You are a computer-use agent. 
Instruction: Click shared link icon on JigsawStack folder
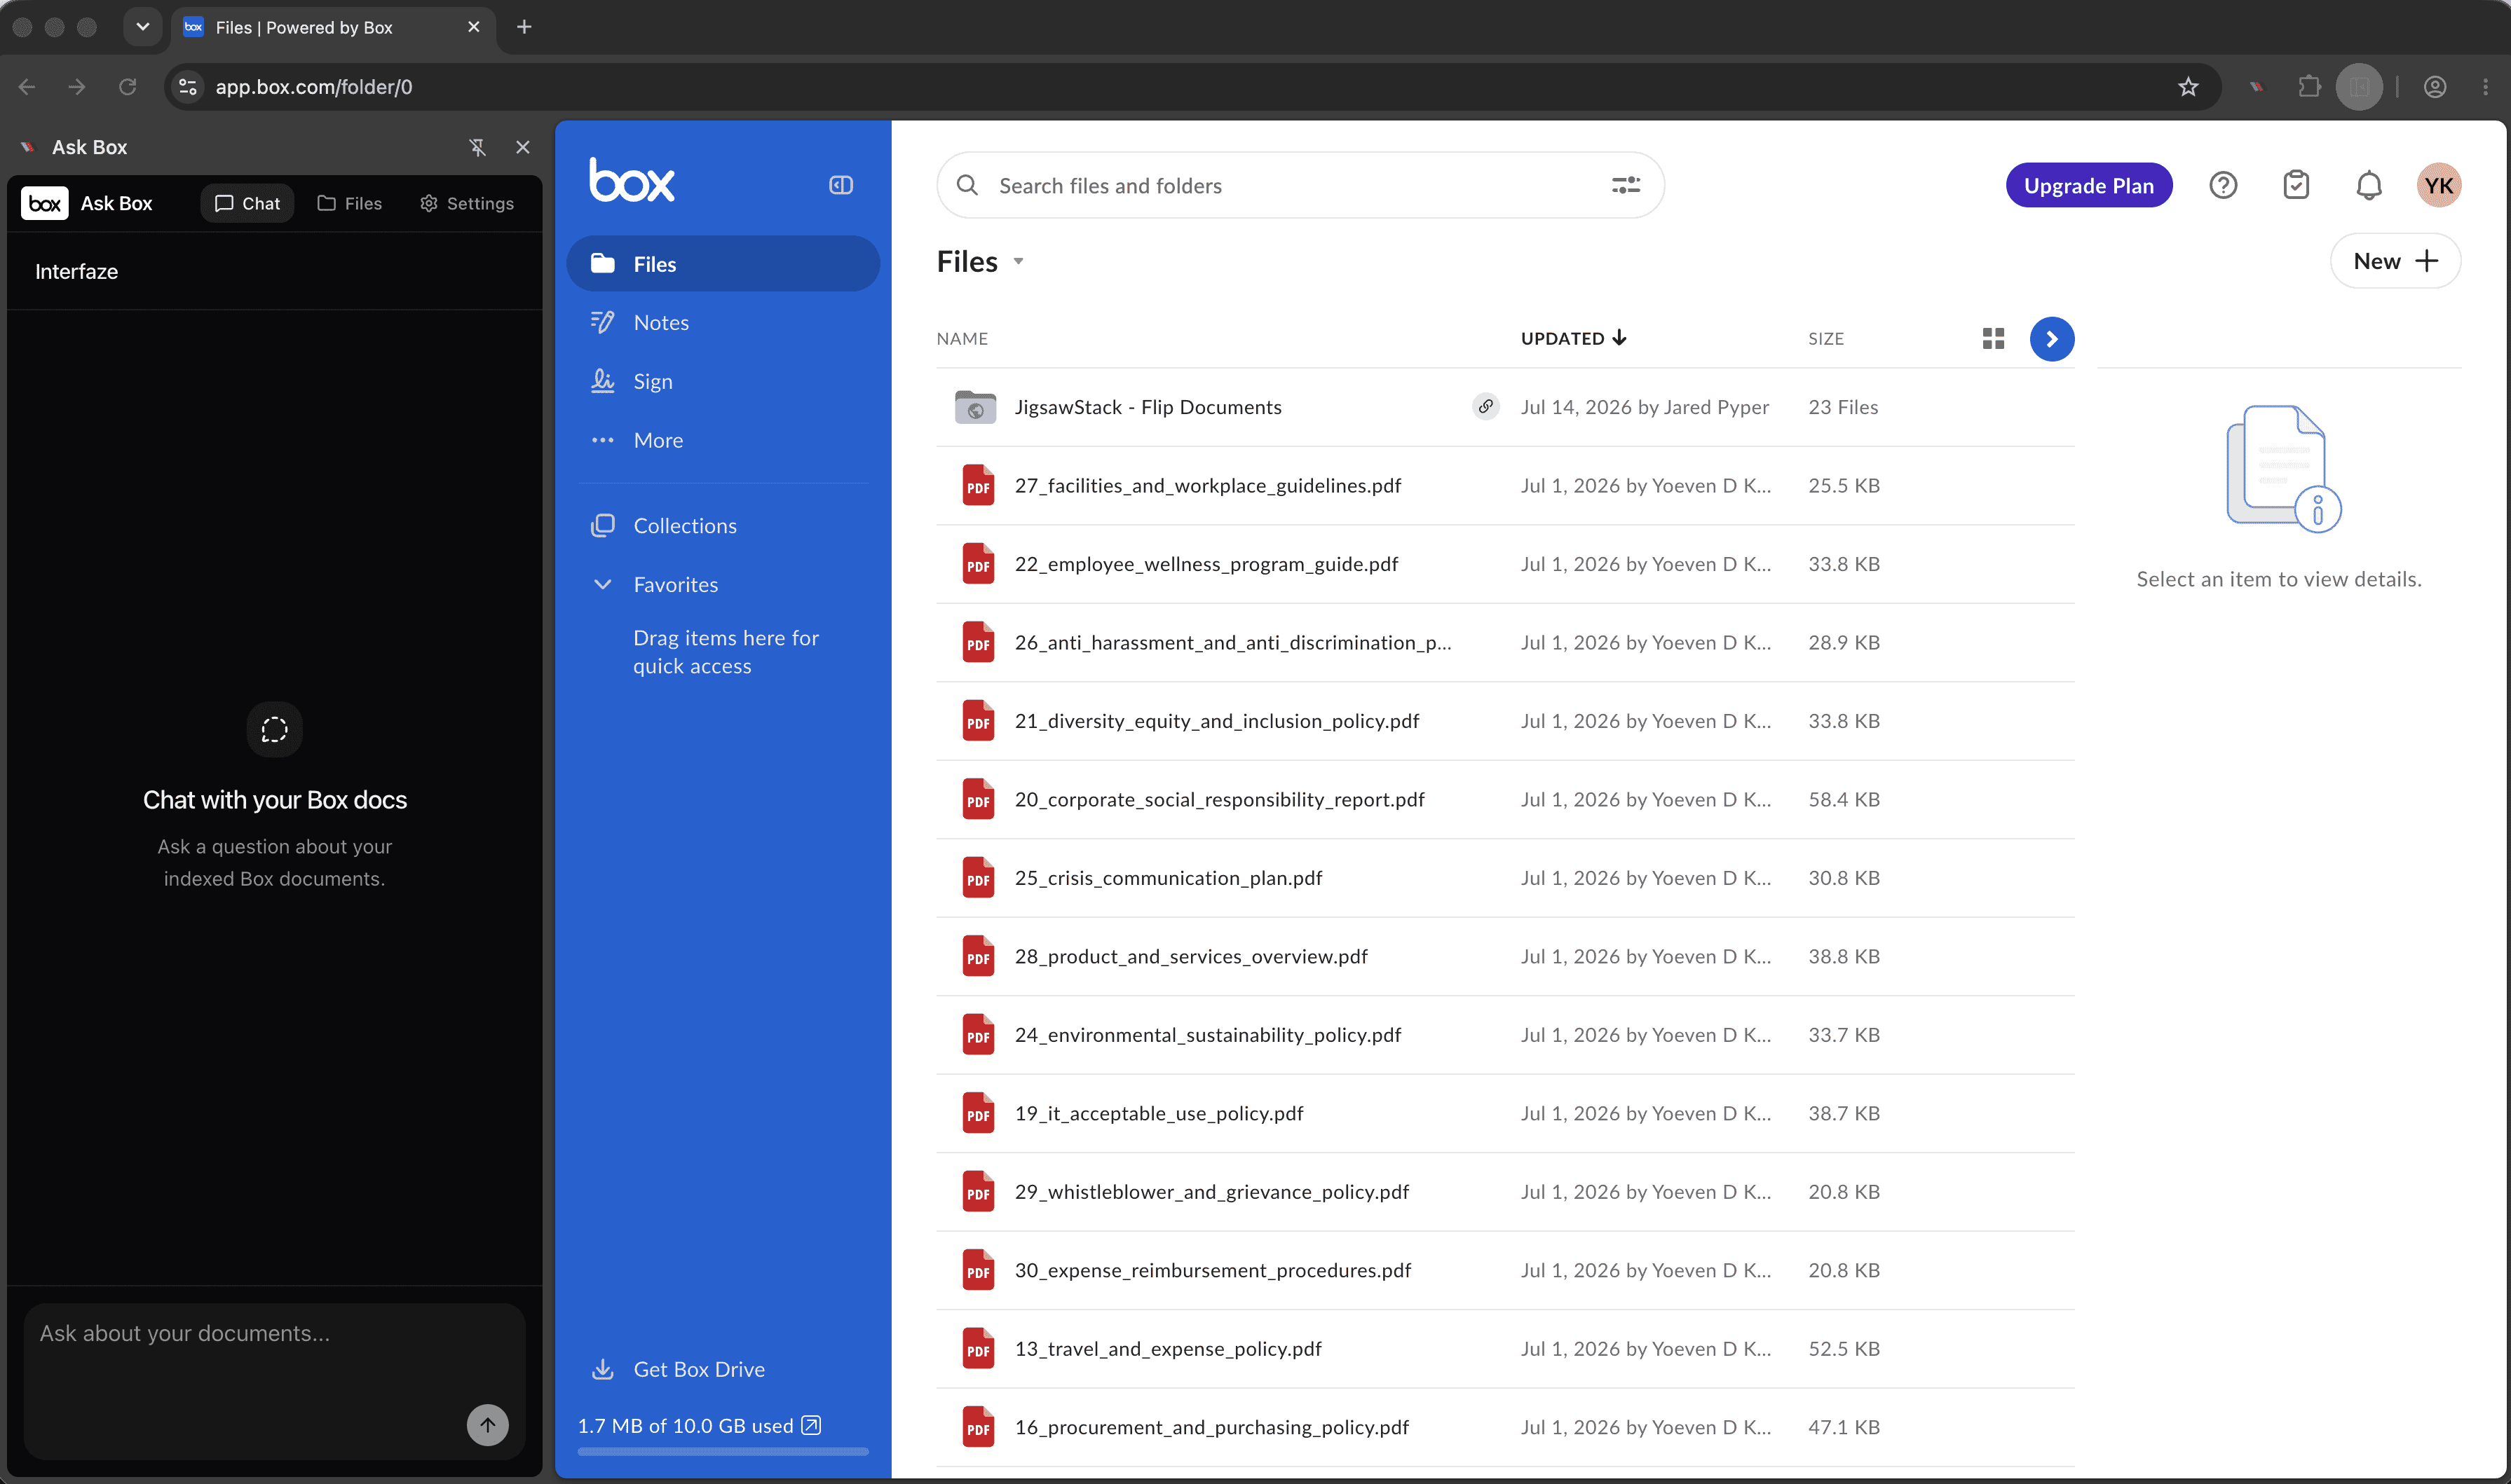(x=1485, y=406)
